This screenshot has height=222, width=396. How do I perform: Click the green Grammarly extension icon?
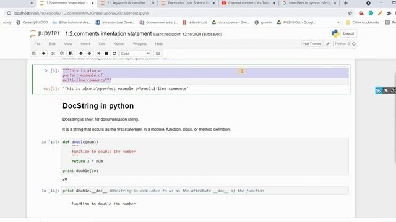(371, 13)
